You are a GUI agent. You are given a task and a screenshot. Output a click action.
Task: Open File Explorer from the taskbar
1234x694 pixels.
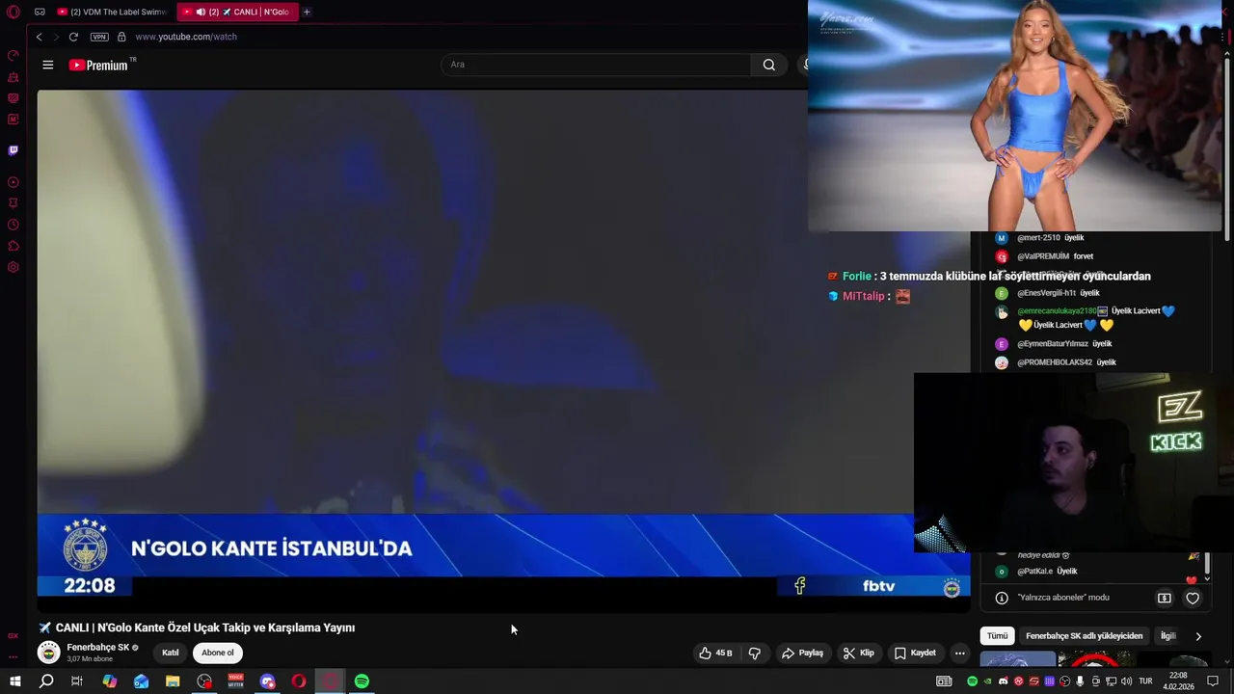point(173,681)
